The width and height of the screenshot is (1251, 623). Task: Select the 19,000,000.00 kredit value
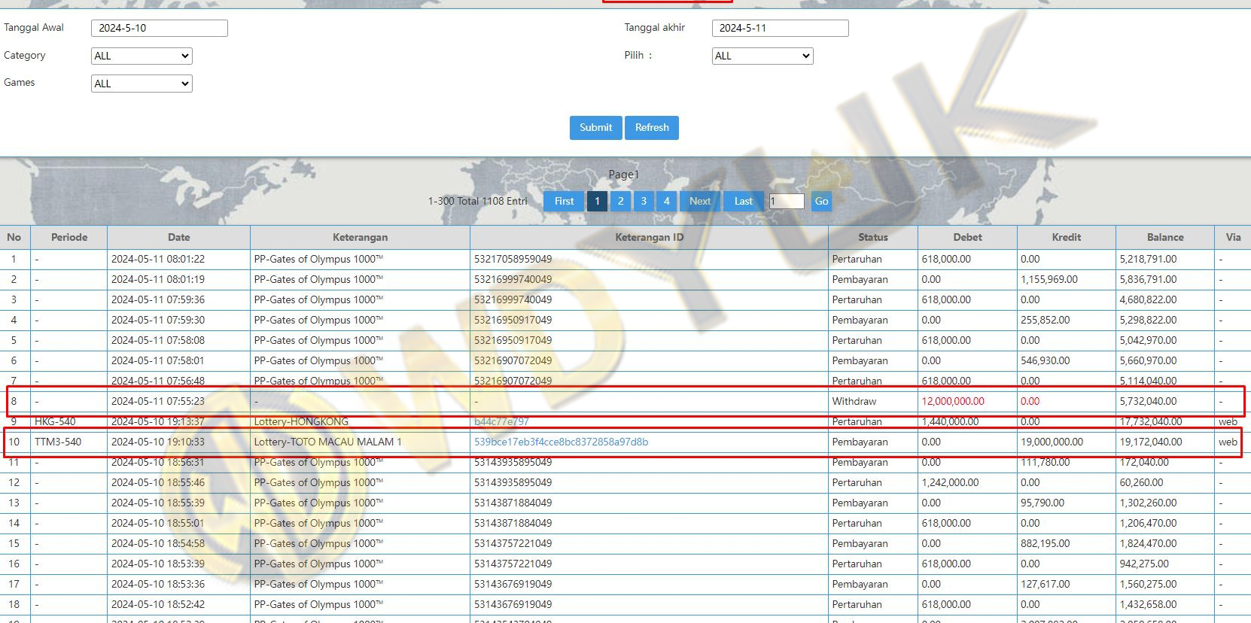1052,442
